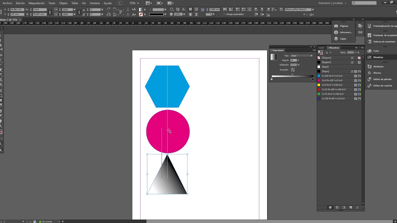Click the fx effects icon in control bar
Viewport: 397px width, 223px height.
point(184,10)
